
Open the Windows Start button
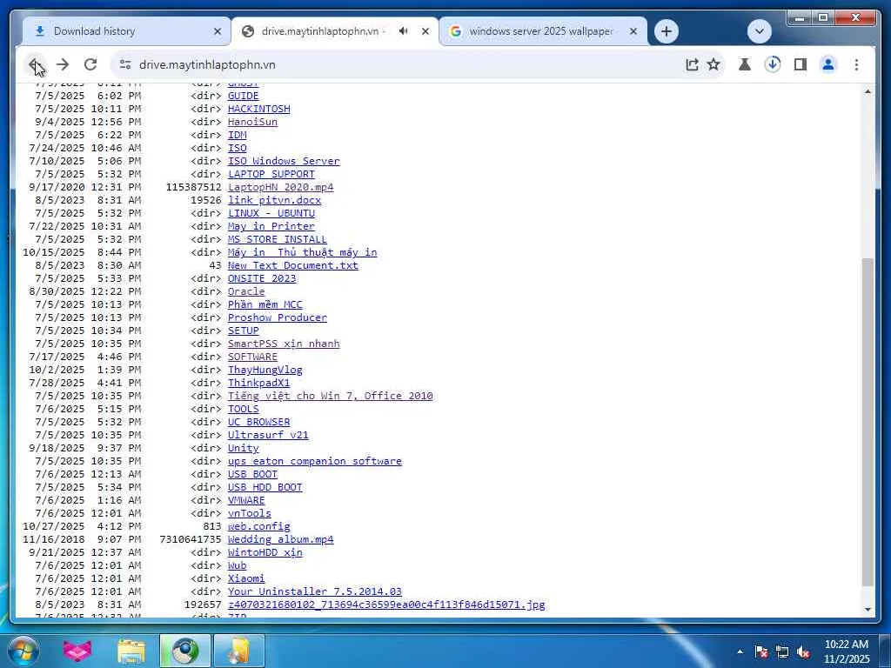22,651
